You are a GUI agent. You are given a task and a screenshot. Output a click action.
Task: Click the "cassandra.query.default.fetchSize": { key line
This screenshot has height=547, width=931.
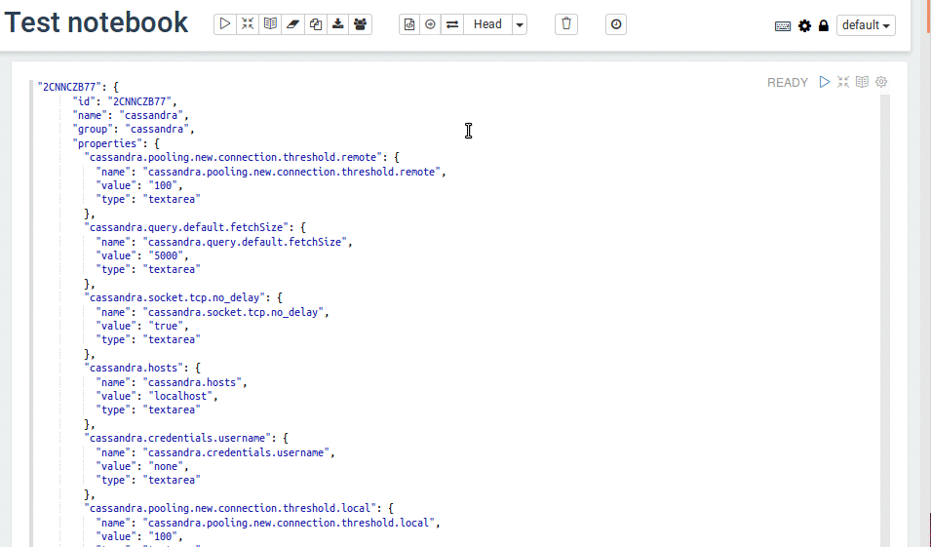coord(195,227)
